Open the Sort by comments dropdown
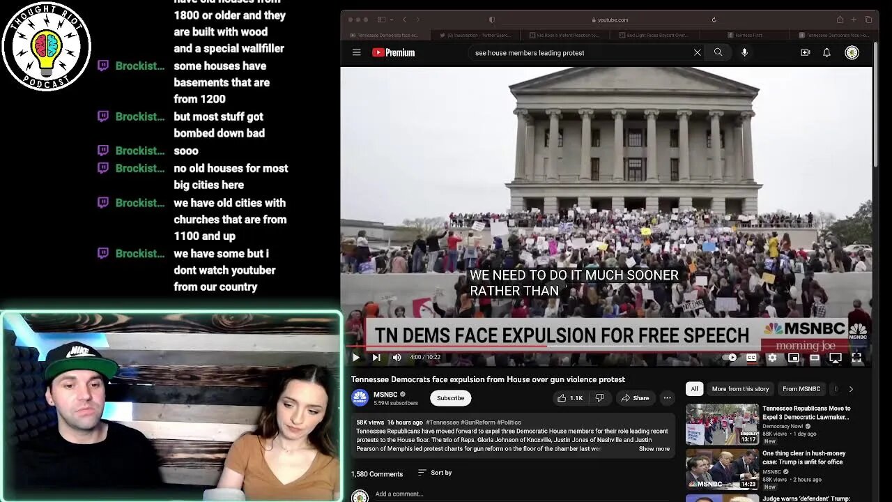This screenshot has height=502, width=892. tap(434, 473)
